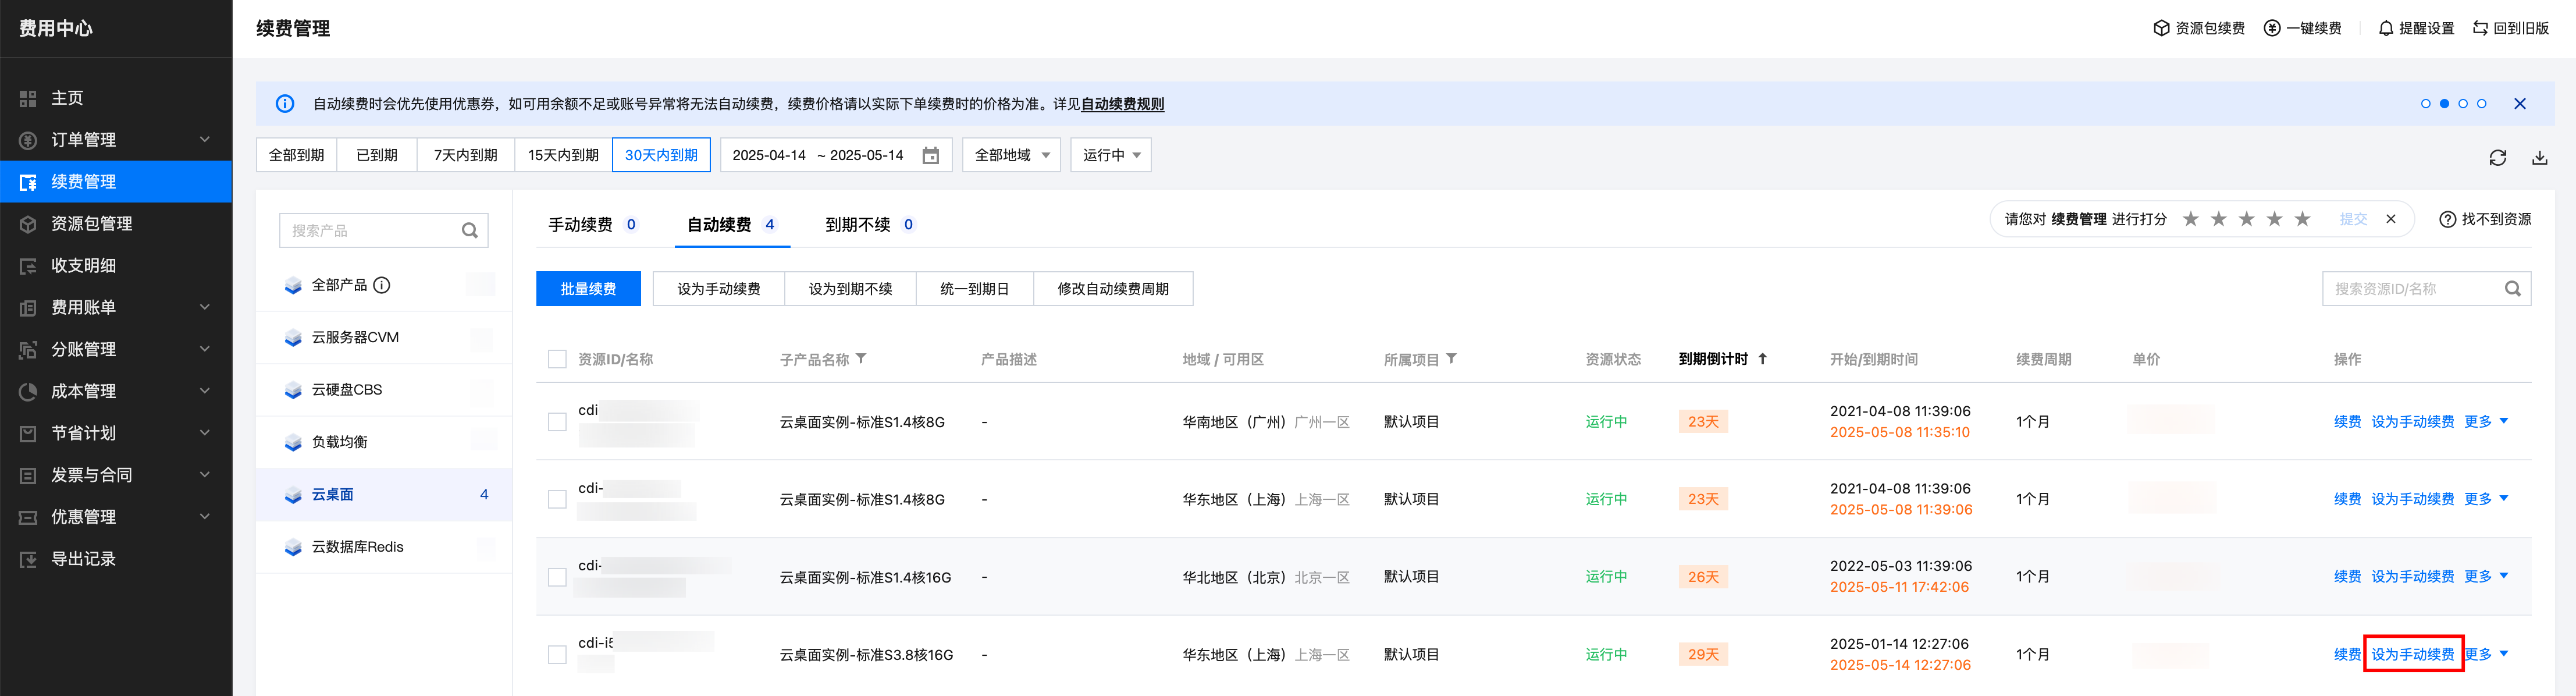Toggle the select-all header checkbox
Viewport: 2576px width, 696px height.
click(558, 359)
